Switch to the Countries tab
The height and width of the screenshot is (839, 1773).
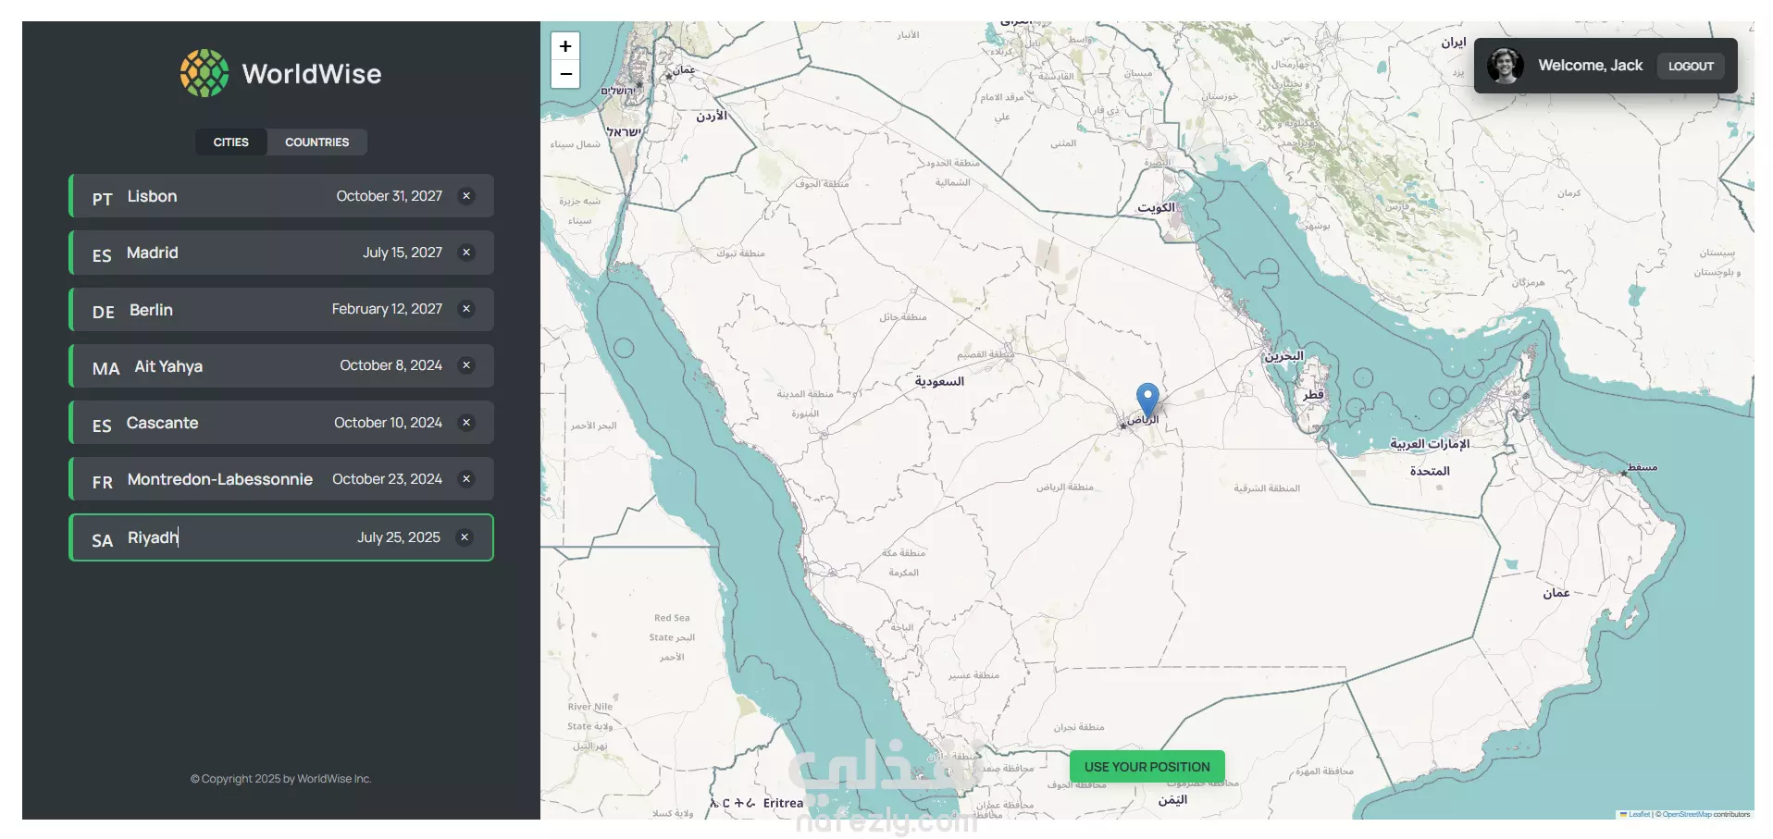tap(316, 142)
